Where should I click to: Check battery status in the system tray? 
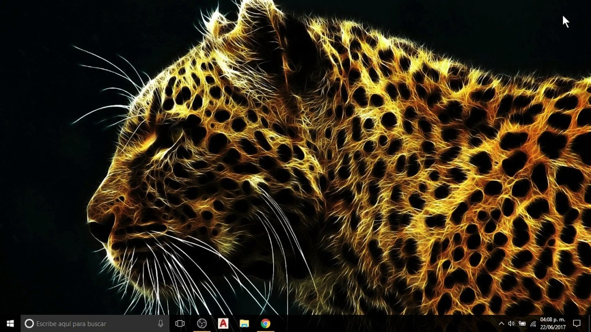pos(522,324)
